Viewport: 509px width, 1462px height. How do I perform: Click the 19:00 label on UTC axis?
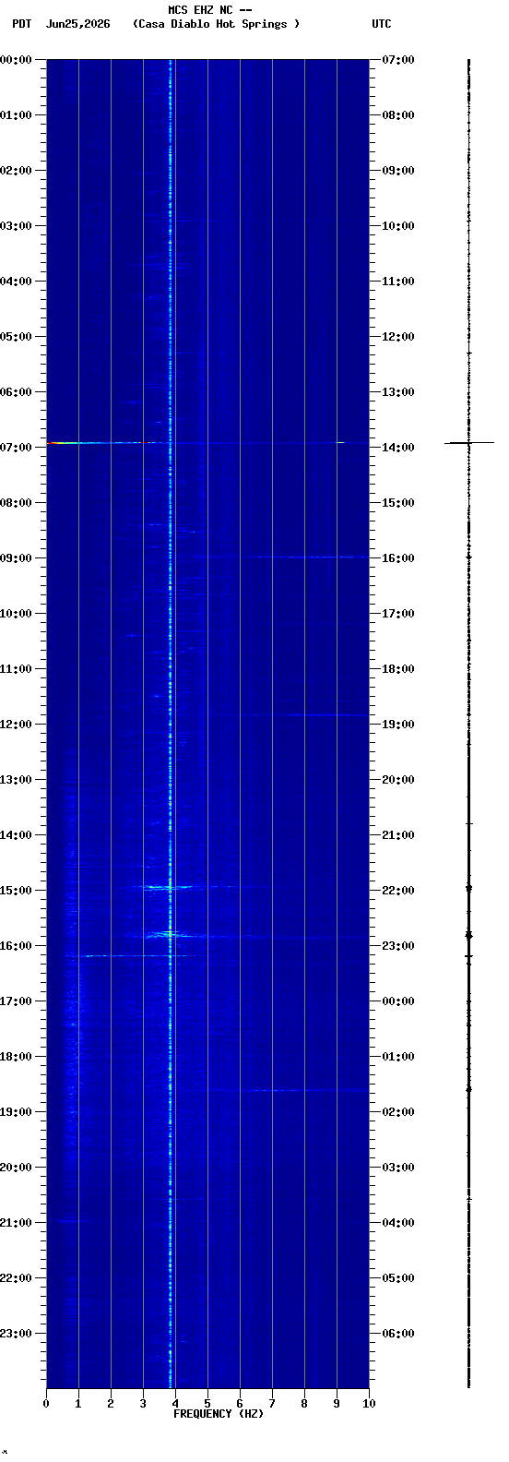tap(398, 725)
